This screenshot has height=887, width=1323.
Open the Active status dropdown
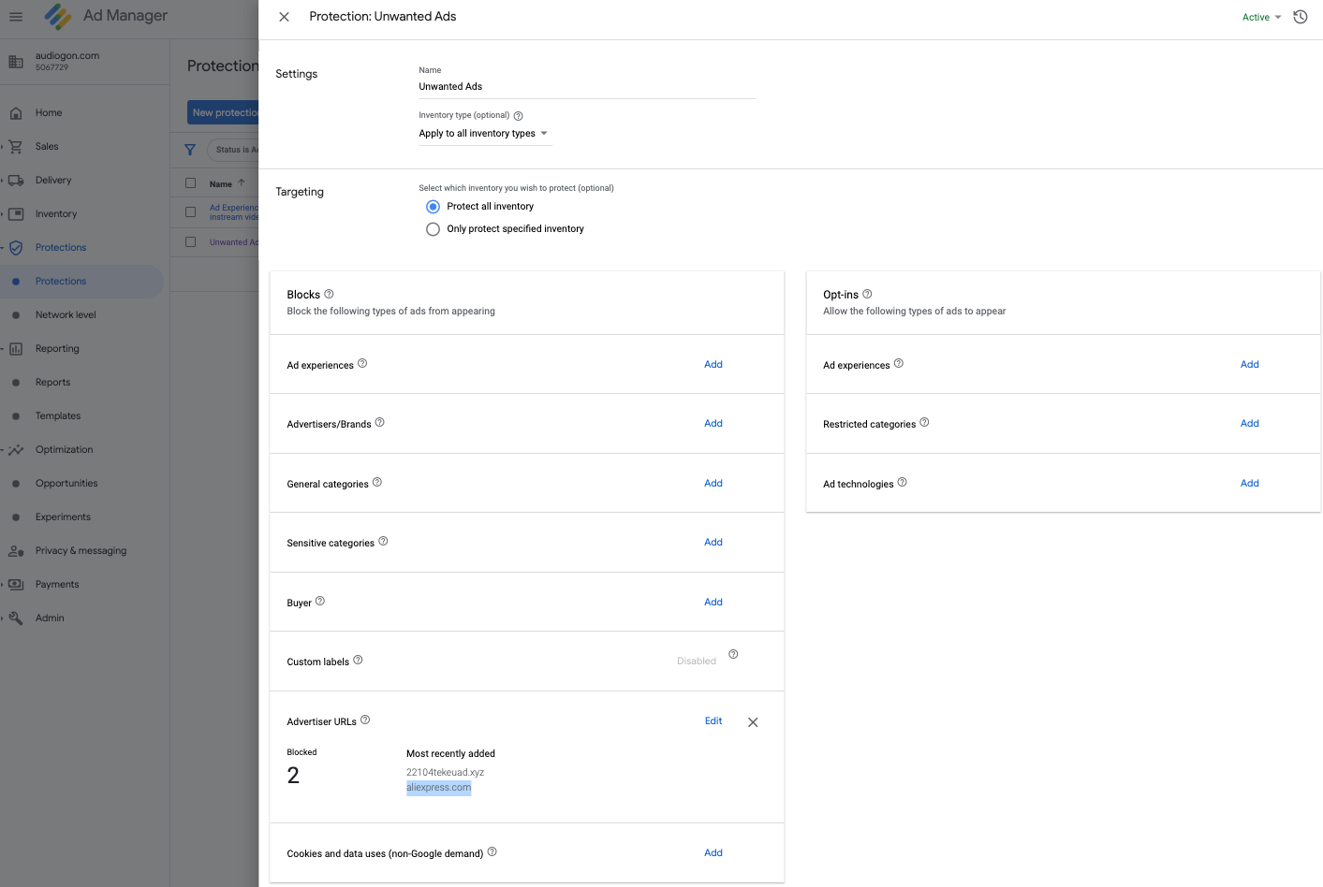(1261, 17)
